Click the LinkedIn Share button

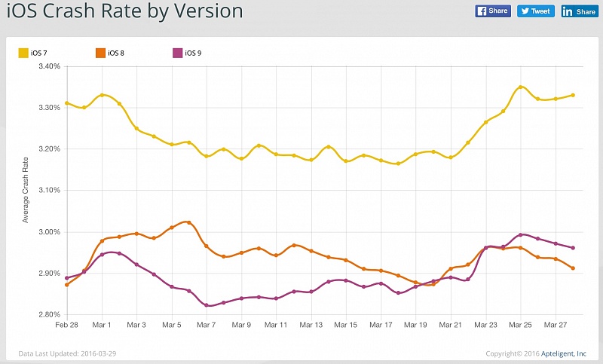tap(579, 11)
